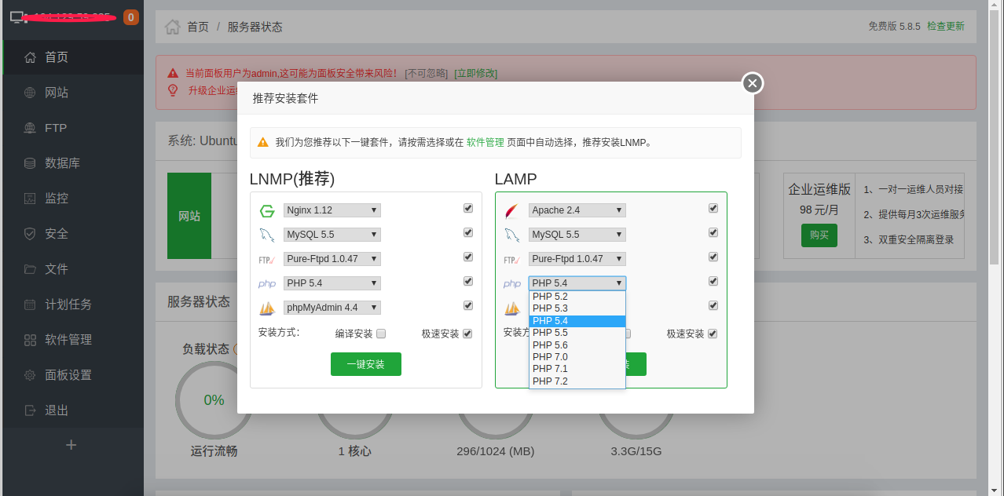Uncheck the Nginx 1.12 checkbox in LNMP
The image size is (1004, 496).
click(x=468, y=209)
